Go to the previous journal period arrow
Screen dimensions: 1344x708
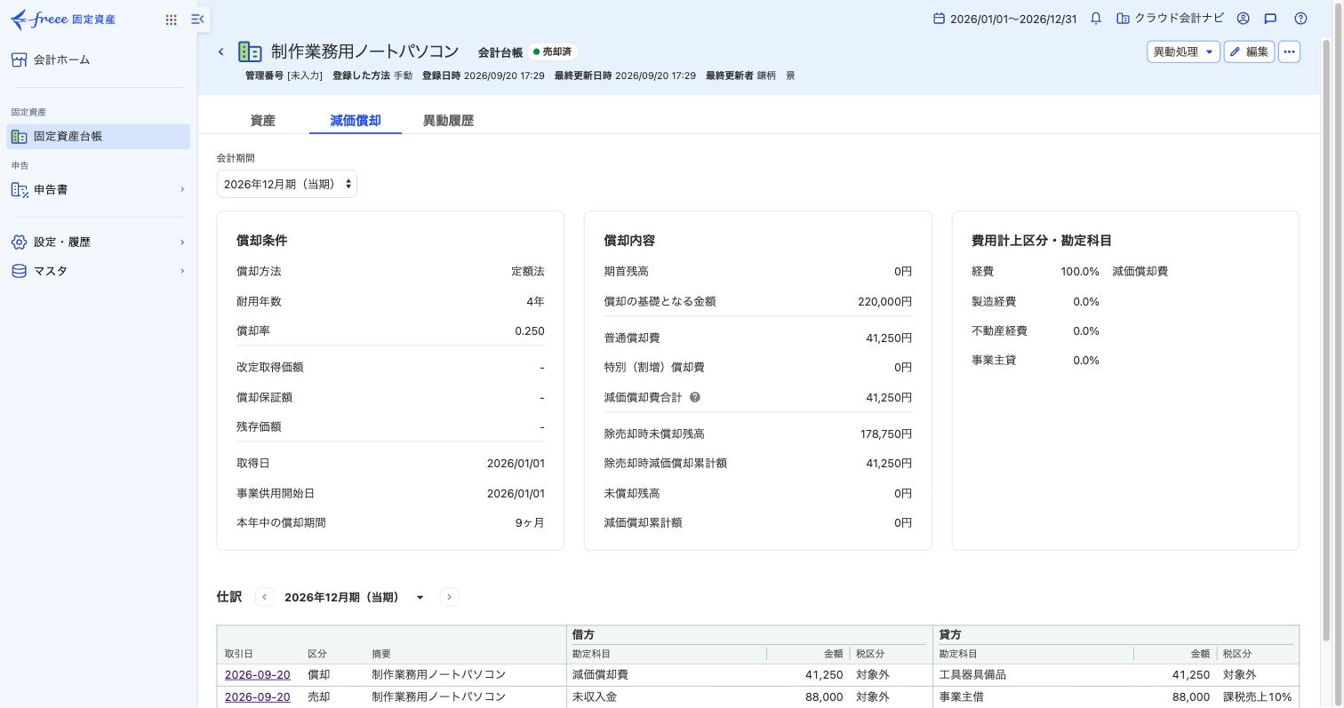[264, 597]
